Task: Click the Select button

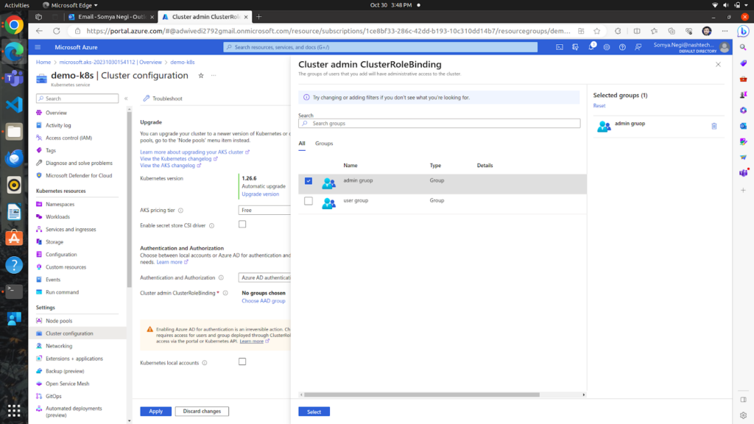Action: pos(314,411)
